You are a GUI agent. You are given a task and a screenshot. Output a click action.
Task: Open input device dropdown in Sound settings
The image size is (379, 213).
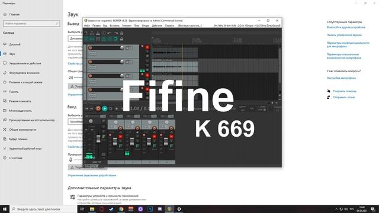[x=75, y=122]
